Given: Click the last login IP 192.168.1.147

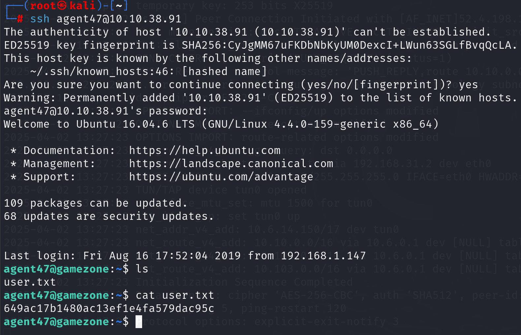Looking at the screenshot, I should (x=323, y=256).
